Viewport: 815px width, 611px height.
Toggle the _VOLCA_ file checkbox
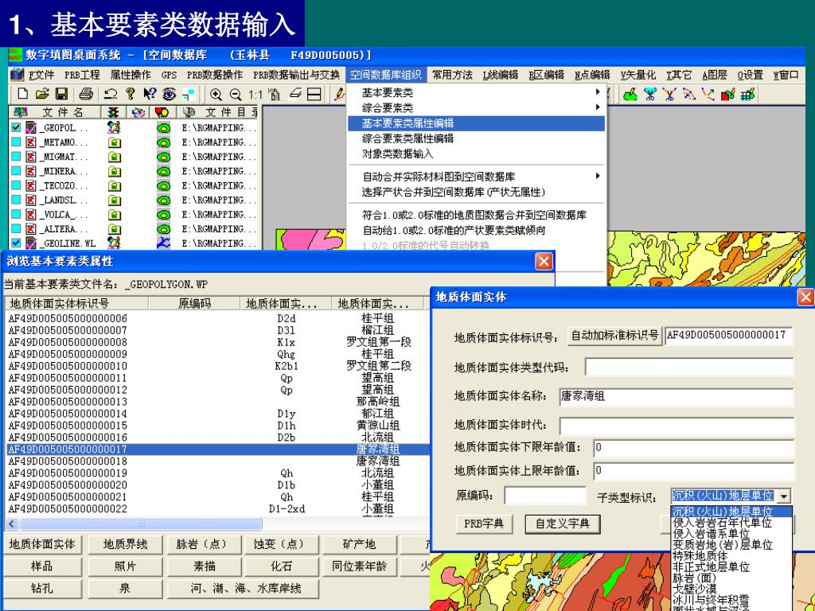coord(16,214)
